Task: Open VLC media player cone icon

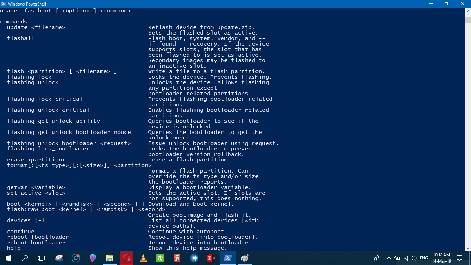Action: tap(143, 258)
